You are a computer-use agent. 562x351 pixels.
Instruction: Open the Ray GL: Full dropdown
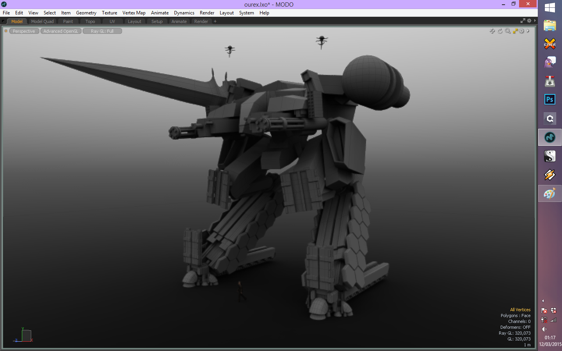[102, 31]
